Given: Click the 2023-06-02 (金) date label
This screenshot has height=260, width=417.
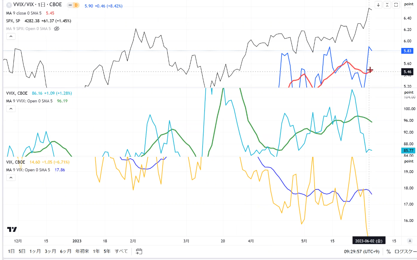Looking at the screenshot, I should (x=369, y=241).
